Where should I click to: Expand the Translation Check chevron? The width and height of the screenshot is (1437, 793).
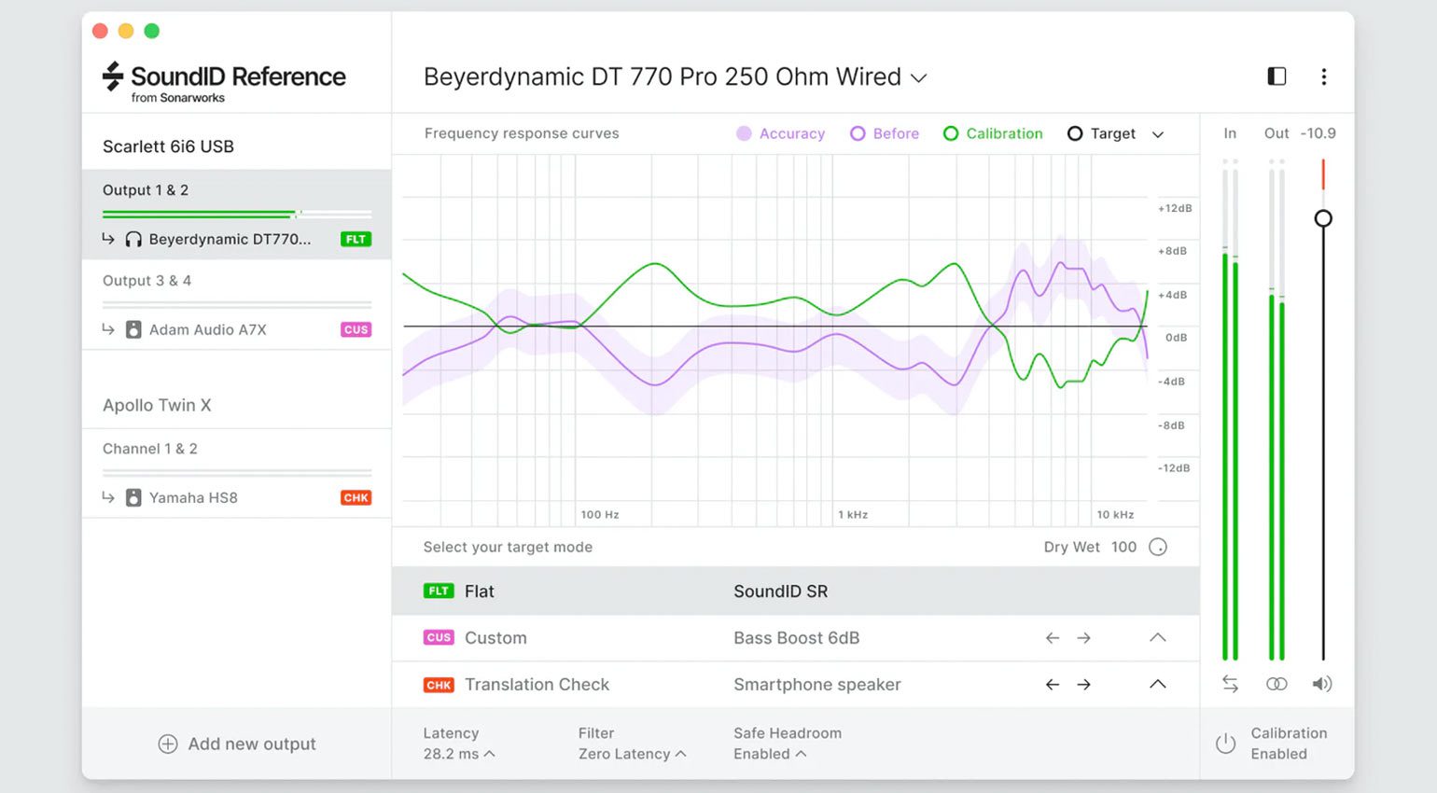(1158, 685)
